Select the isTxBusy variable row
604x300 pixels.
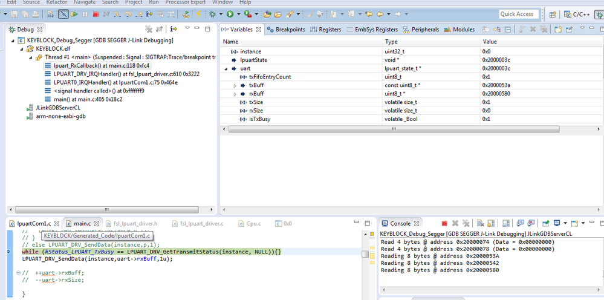pos(412,119)
